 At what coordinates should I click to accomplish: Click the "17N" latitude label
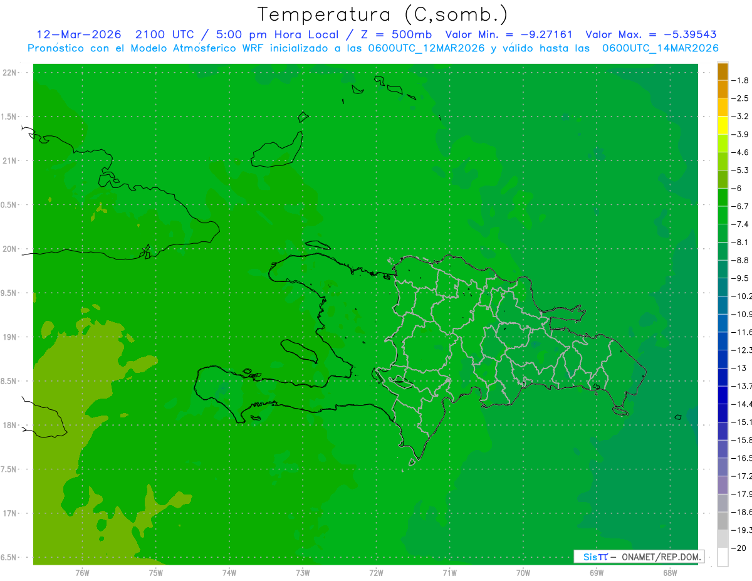point(10,514)
